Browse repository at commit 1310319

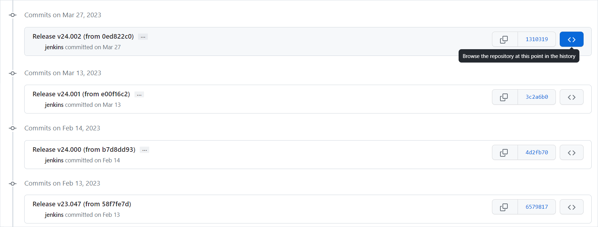click(x=571, y=39)
